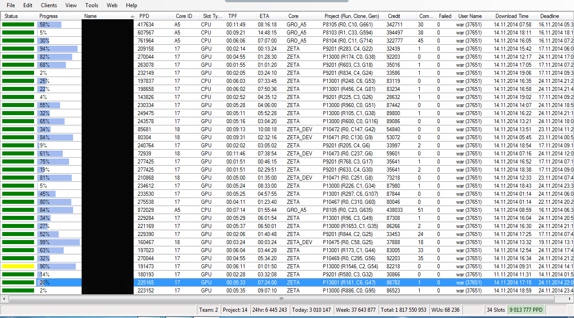Sort by the Core column header
The image size is (574, 318).
tap(303, 16)
